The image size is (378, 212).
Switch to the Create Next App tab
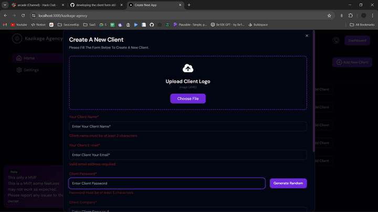[154, 5]
